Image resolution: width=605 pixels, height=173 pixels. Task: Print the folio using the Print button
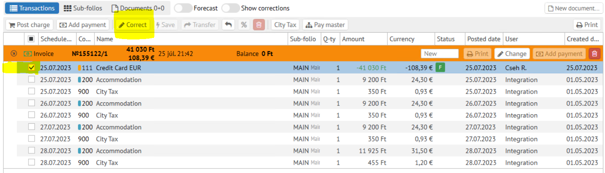587,25
